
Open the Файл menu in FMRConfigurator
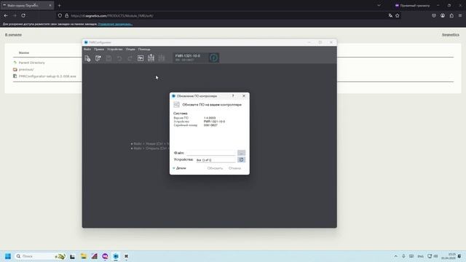tap(87, 49)
